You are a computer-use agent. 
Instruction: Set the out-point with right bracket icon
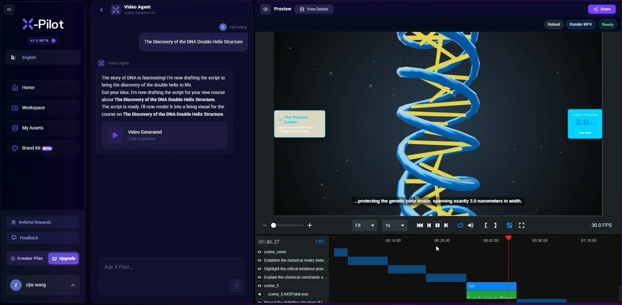pyautogui.click(x=495, y=225)
